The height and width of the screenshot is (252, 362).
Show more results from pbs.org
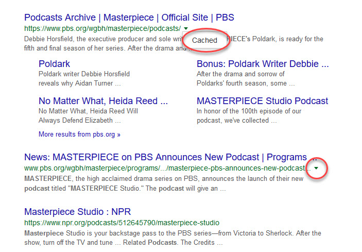tap(79, 134)
